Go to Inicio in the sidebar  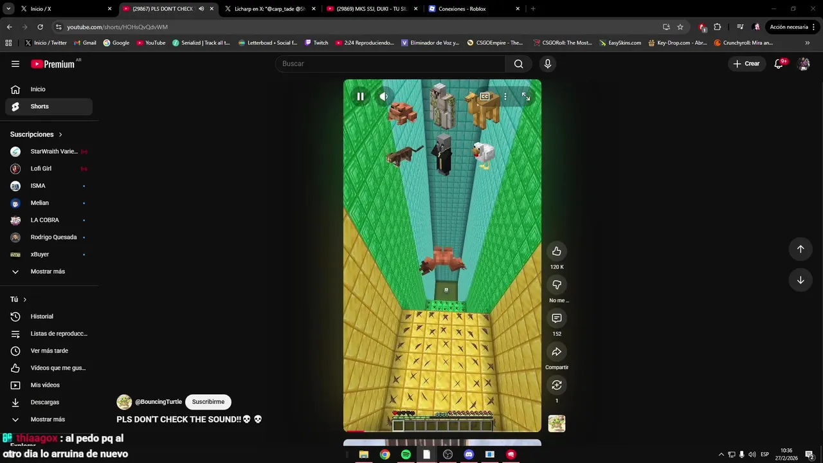point(49,89)
